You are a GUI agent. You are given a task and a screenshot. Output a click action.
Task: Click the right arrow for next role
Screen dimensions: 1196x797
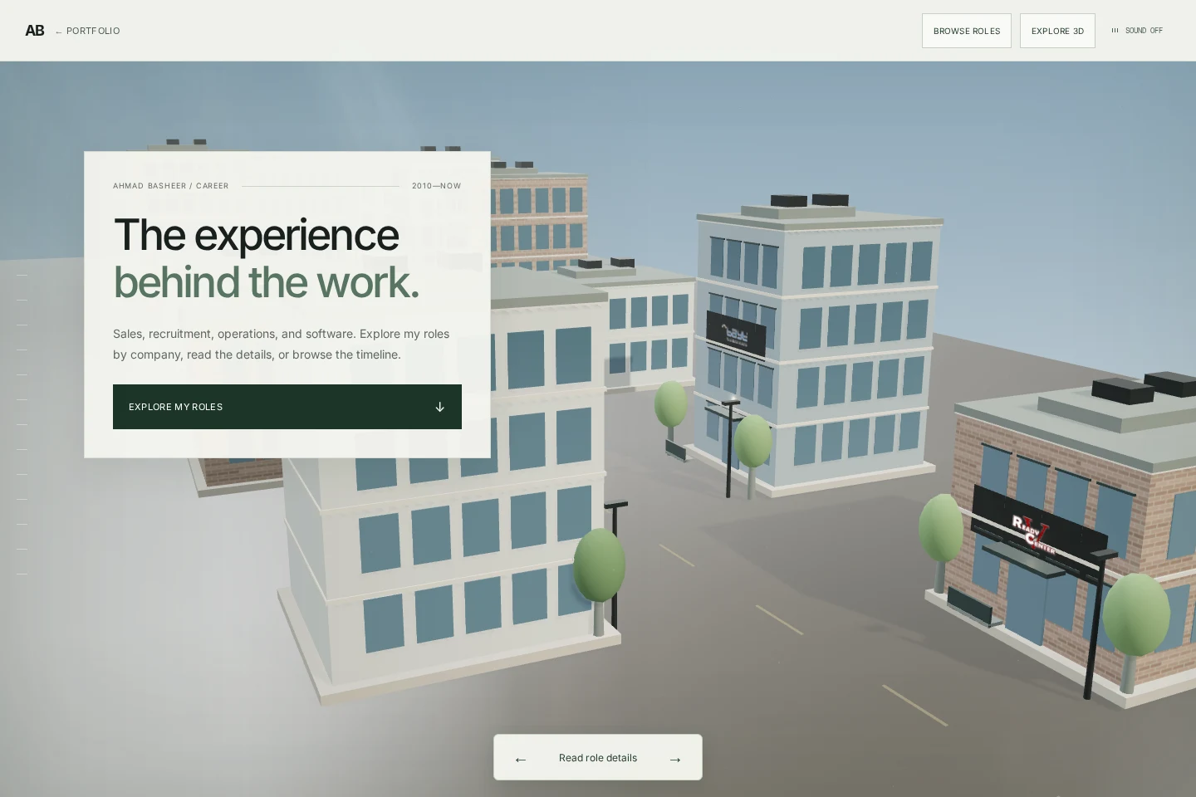coord(675,759)
